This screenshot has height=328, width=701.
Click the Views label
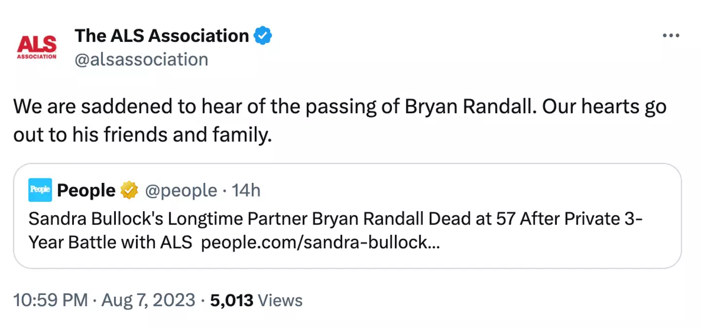pos(280,300)
